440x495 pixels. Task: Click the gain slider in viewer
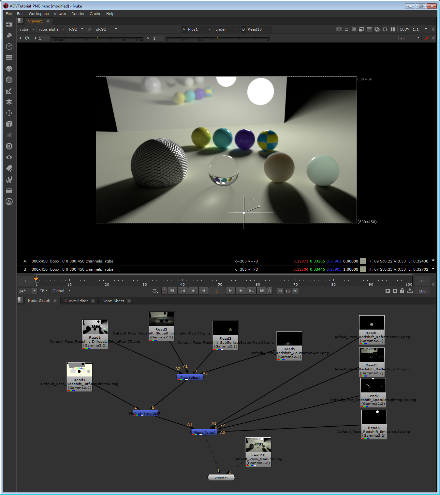[x=97, y=38]
